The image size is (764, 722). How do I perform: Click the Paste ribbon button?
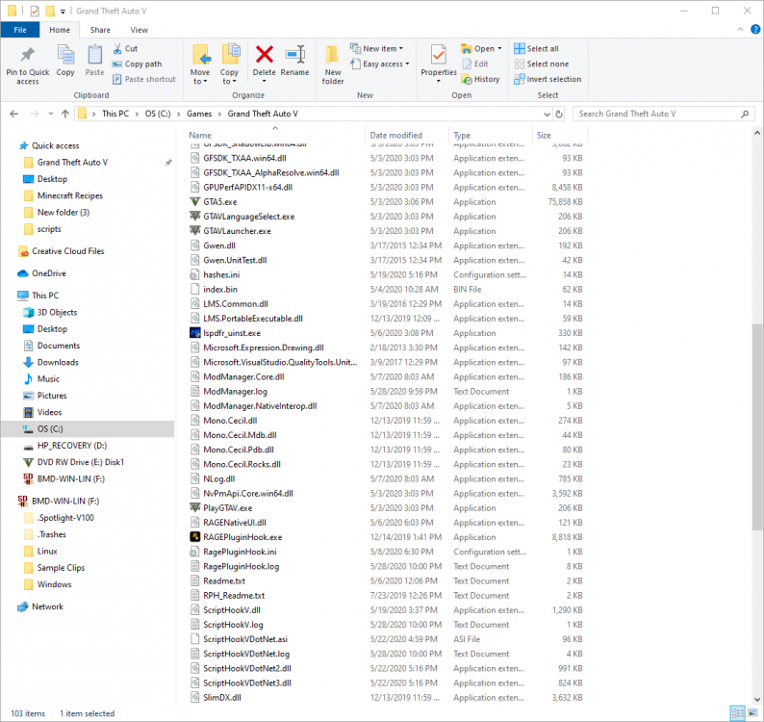[x=94, y=61]
